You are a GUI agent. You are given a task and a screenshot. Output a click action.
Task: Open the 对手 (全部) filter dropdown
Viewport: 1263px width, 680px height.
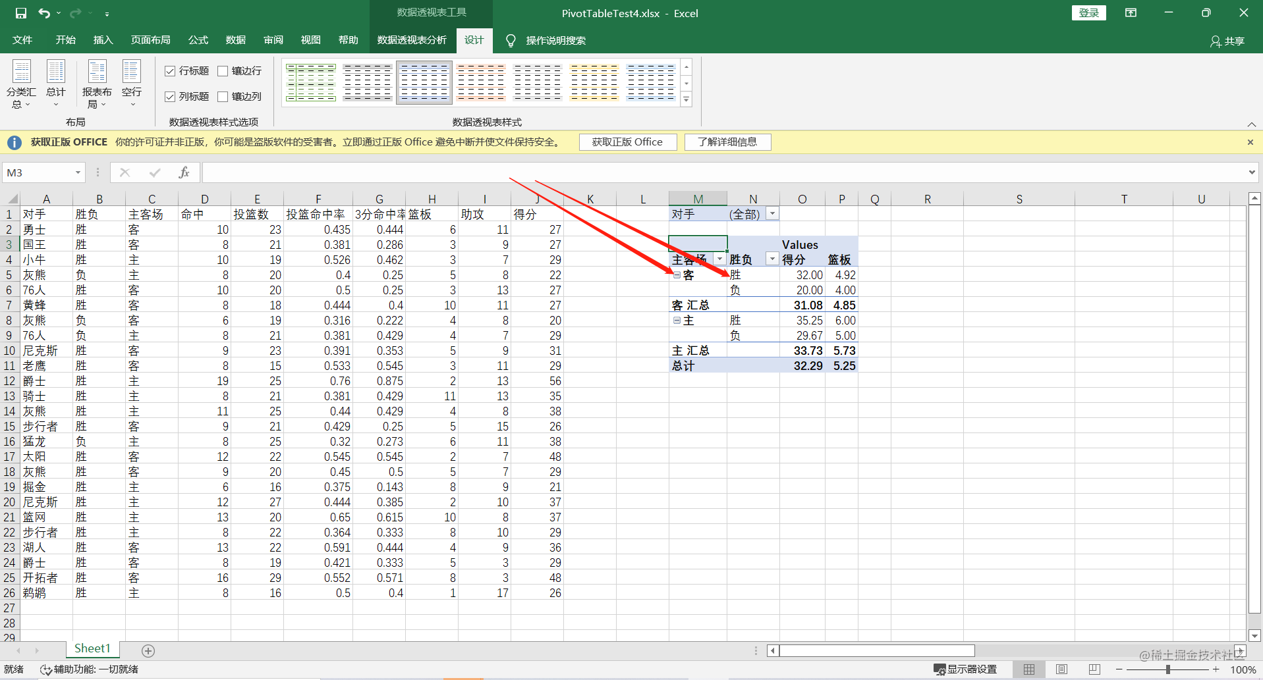pos(772,213)
